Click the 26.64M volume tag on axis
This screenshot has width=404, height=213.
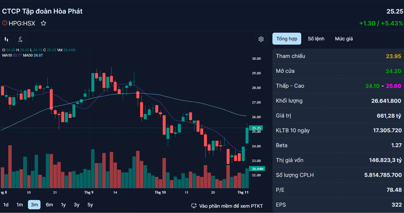tap(257, 169)
